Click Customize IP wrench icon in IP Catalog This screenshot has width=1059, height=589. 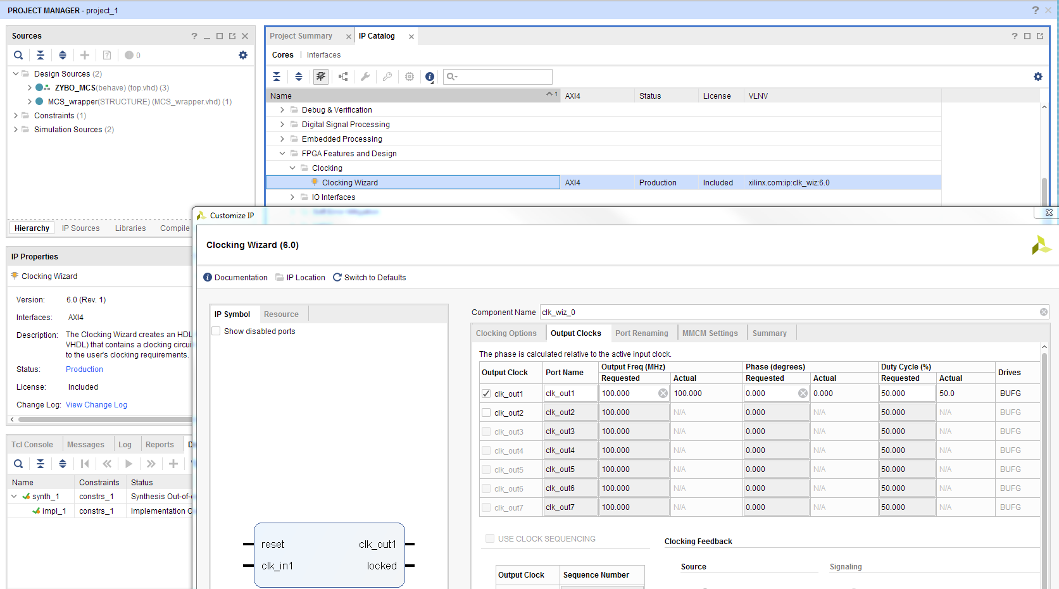[x=365, y=77]
